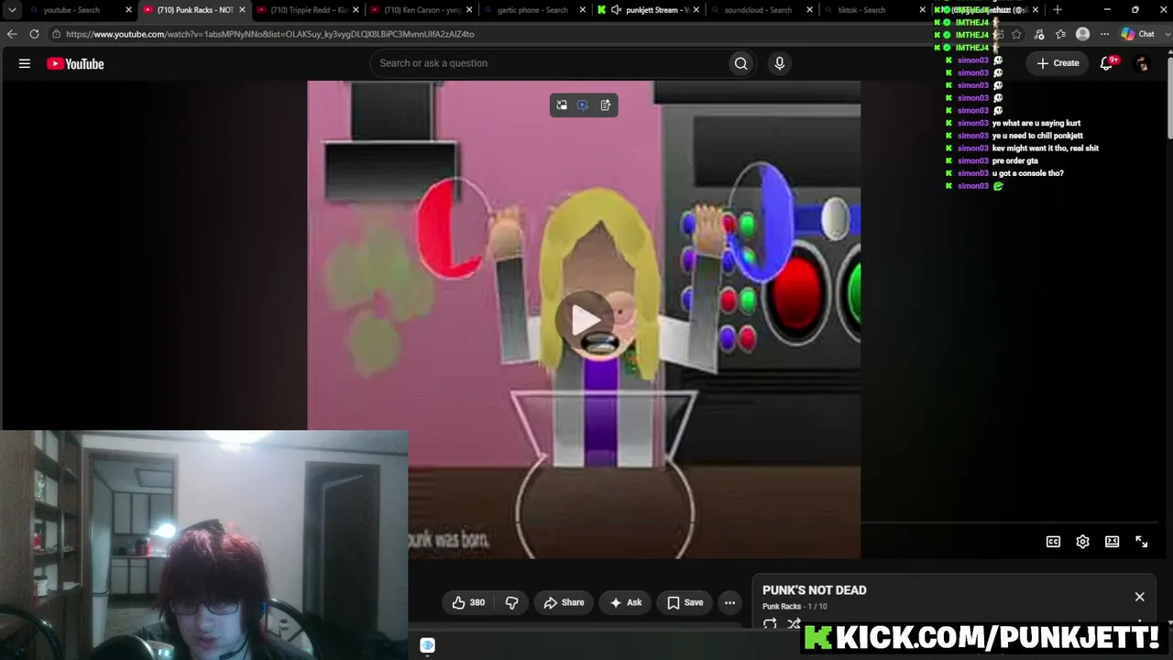The height and width of the screenshot is (660, 1173).
Task: Bookmark this page with the star icon
Action: 1016,34
